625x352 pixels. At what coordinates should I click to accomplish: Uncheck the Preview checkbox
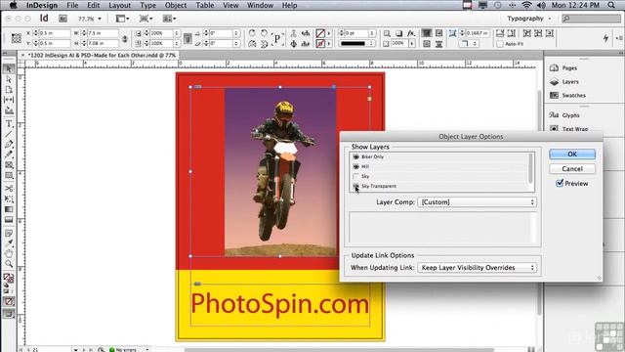pos(560,183)
